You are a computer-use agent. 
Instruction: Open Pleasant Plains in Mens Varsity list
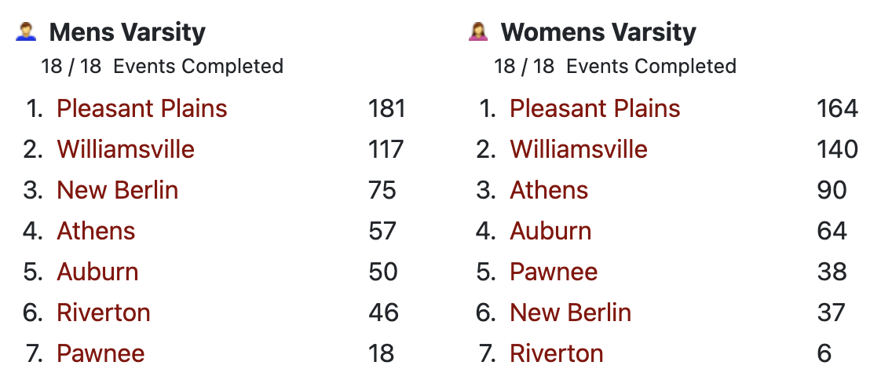tap(142, 108)
